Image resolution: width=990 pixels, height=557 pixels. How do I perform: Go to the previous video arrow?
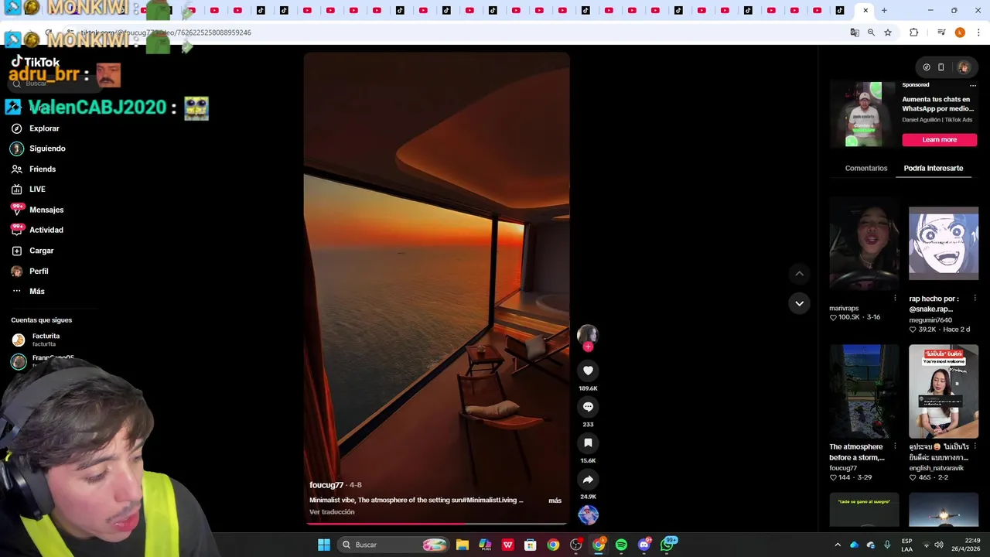[799, 273]
